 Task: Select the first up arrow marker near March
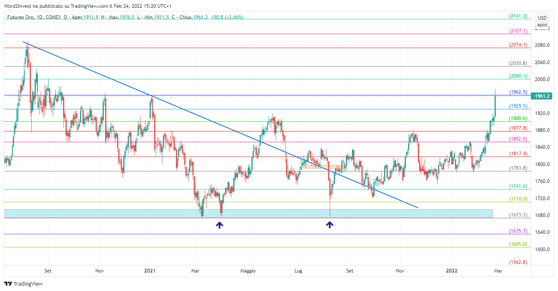click(x=220, y=224)
